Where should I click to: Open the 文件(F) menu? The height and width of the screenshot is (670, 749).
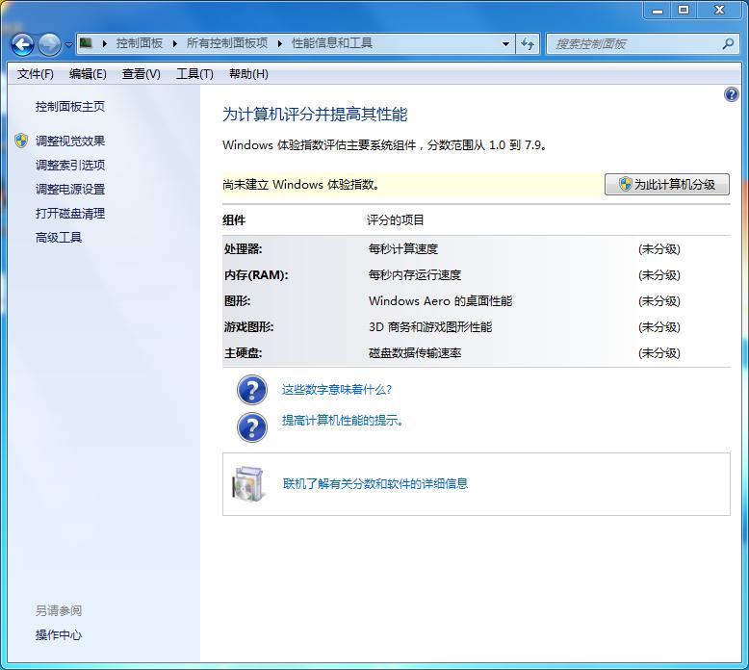[x=36, y=74]
